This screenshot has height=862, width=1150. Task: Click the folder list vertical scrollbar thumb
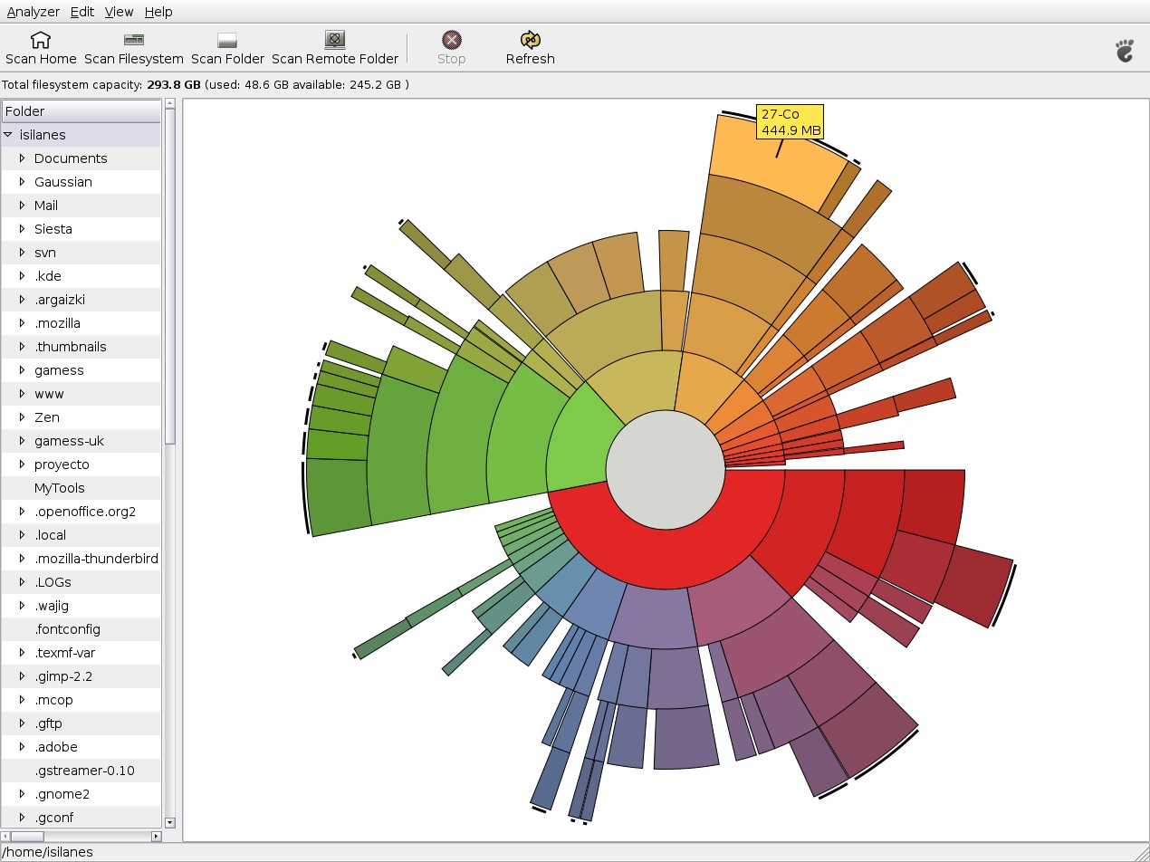[169, 277]
